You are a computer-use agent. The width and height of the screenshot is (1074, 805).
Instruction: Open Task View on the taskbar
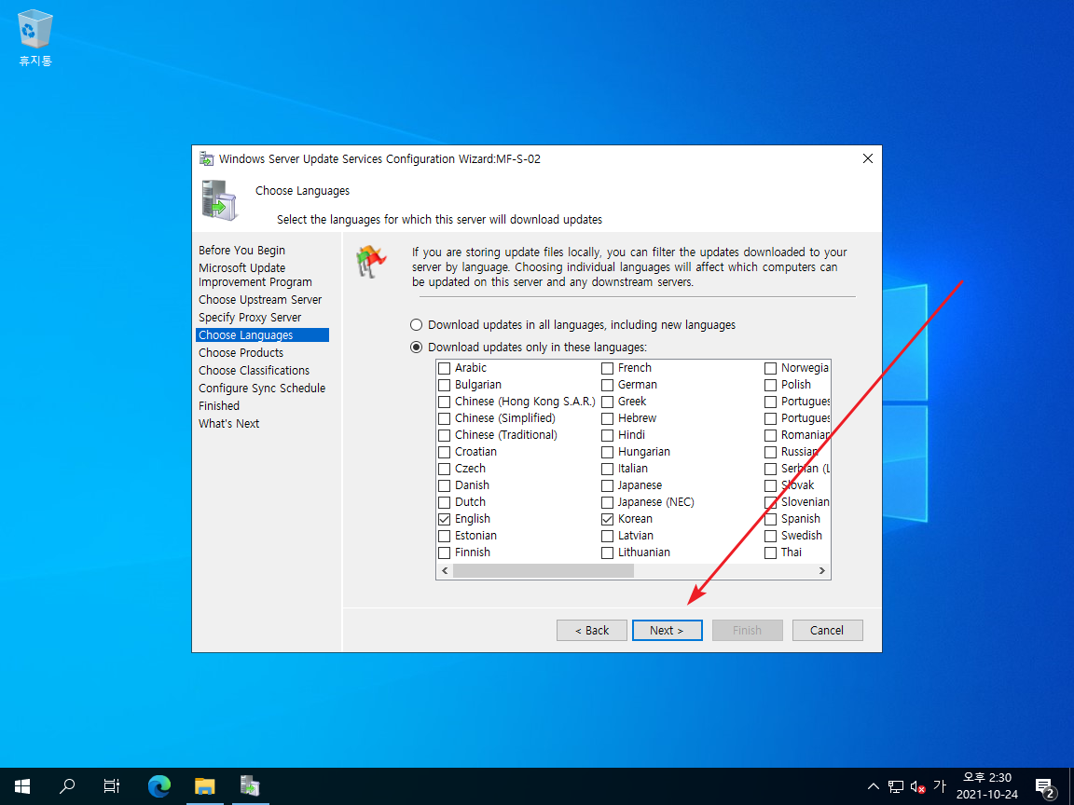[x=112, y=785]
